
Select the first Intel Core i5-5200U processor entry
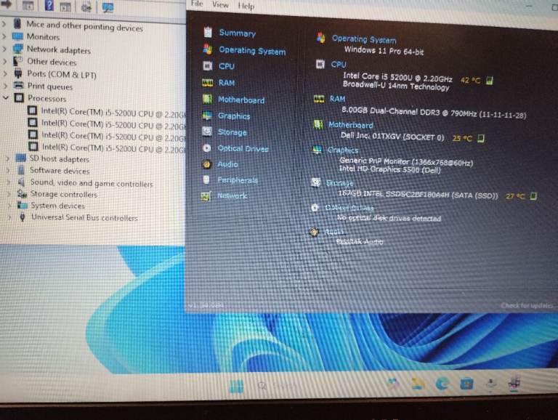[x=112, y=112]
